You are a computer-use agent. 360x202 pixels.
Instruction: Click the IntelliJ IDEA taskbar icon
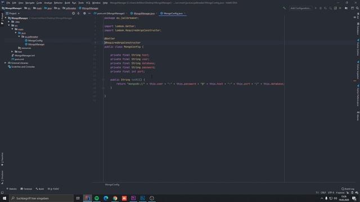click(88, 198)
